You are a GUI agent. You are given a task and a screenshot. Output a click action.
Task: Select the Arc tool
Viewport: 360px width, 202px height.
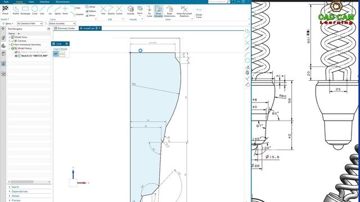pyautogui.click(x=50, y=11)
